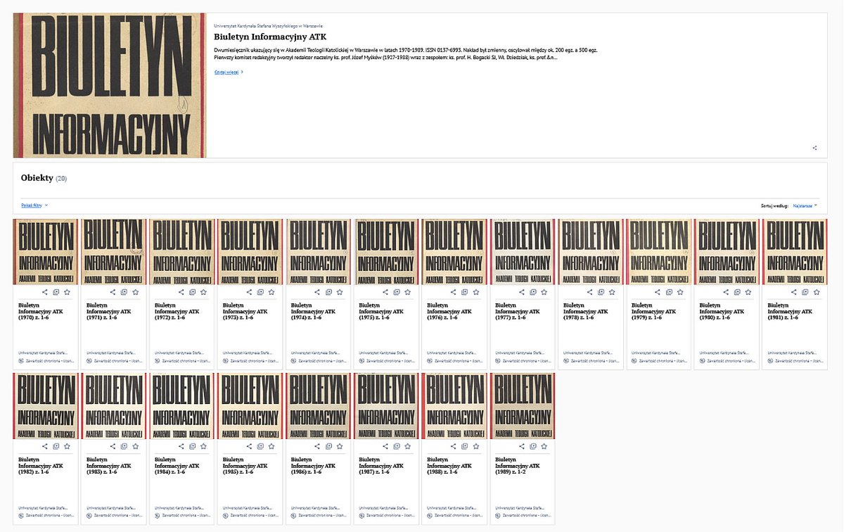This screenshot has height=532, width=844.
Task: Share the (1989) z. 1-2 issue
Action: pos(523,446)
